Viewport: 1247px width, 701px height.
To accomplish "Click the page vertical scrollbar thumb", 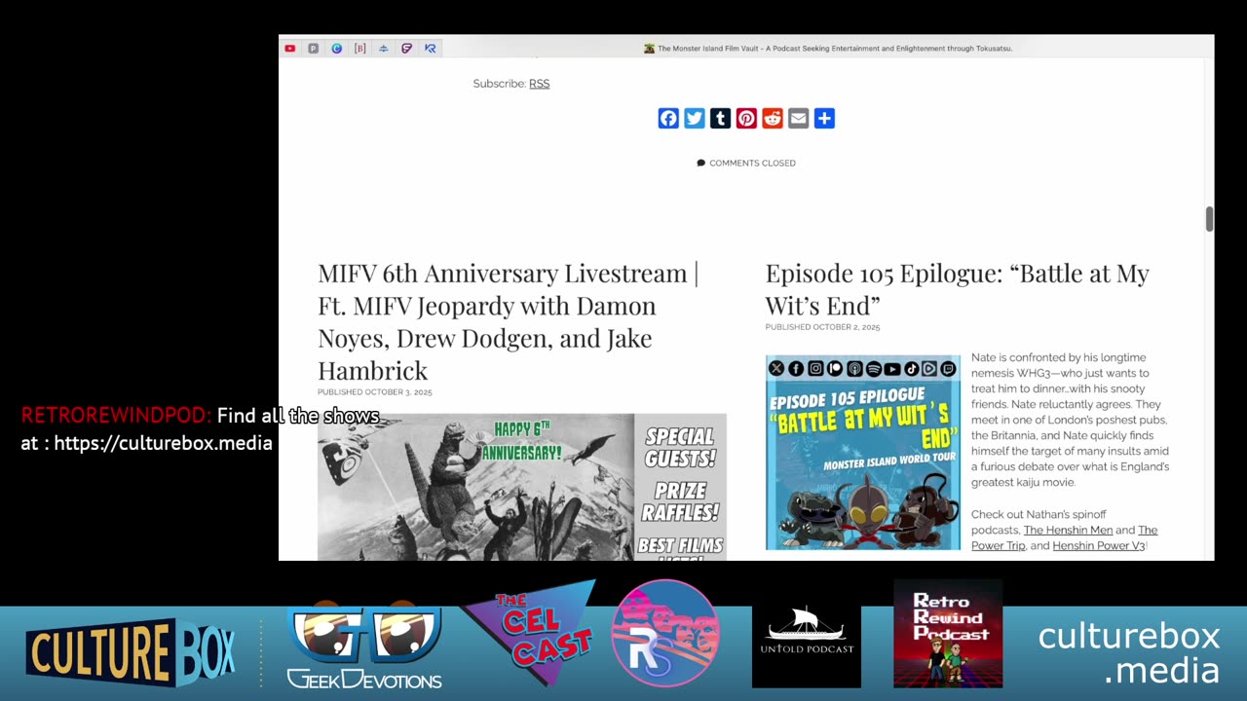I will coord(1209,219).
